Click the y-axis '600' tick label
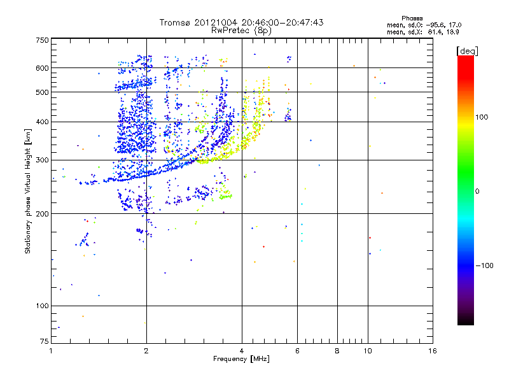Viewport: 509px width, 382px height. pos(42,68)
